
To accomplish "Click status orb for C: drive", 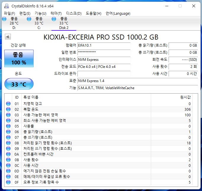I will [x=29, y=19].
